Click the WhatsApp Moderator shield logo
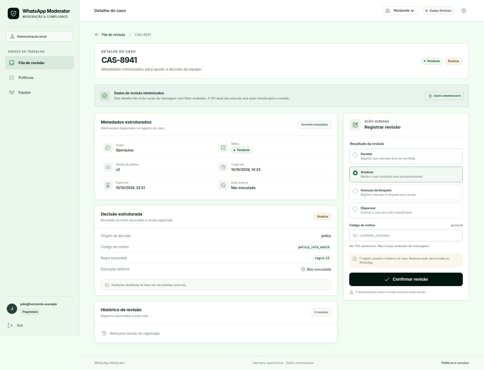The height and width of the screenshot is (370, 484). click(x=13, y=14)
